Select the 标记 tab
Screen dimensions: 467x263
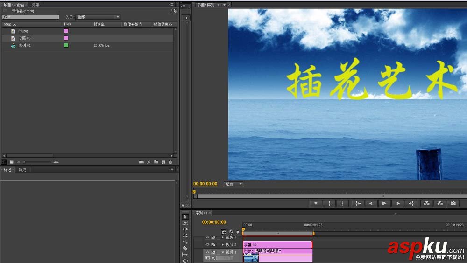7,170
